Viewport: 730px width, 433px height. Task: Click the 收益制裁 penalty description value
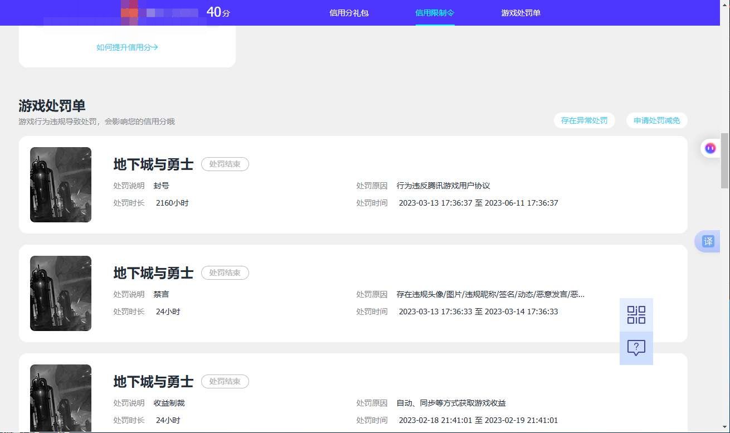169,403
